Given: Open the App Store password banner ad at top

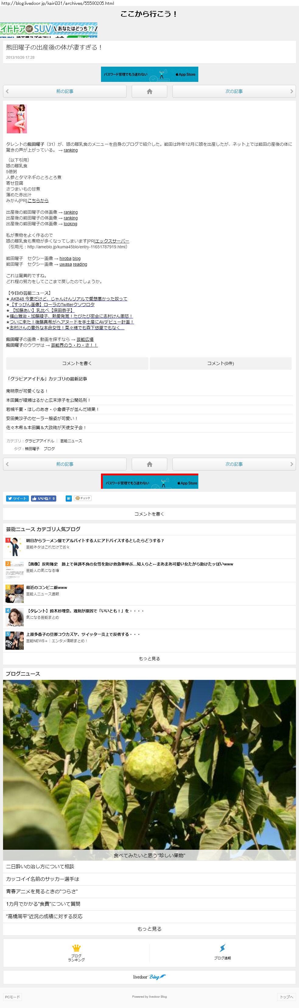Looking at the screenshot, I should pyautogui.click(x=149, y=74).
